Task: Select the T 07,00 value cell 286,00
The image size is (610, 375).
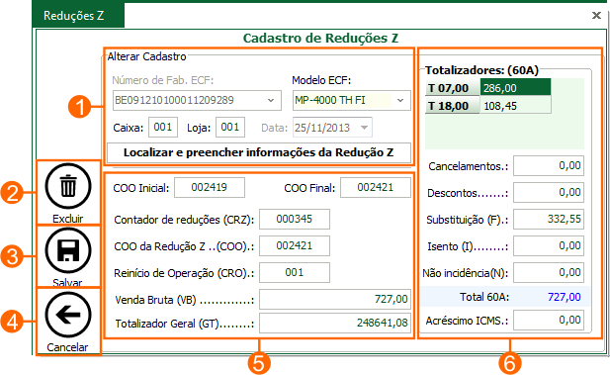Action: point(515,88)
